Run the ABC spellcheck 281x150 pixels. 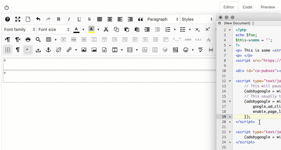click(201, 50)
